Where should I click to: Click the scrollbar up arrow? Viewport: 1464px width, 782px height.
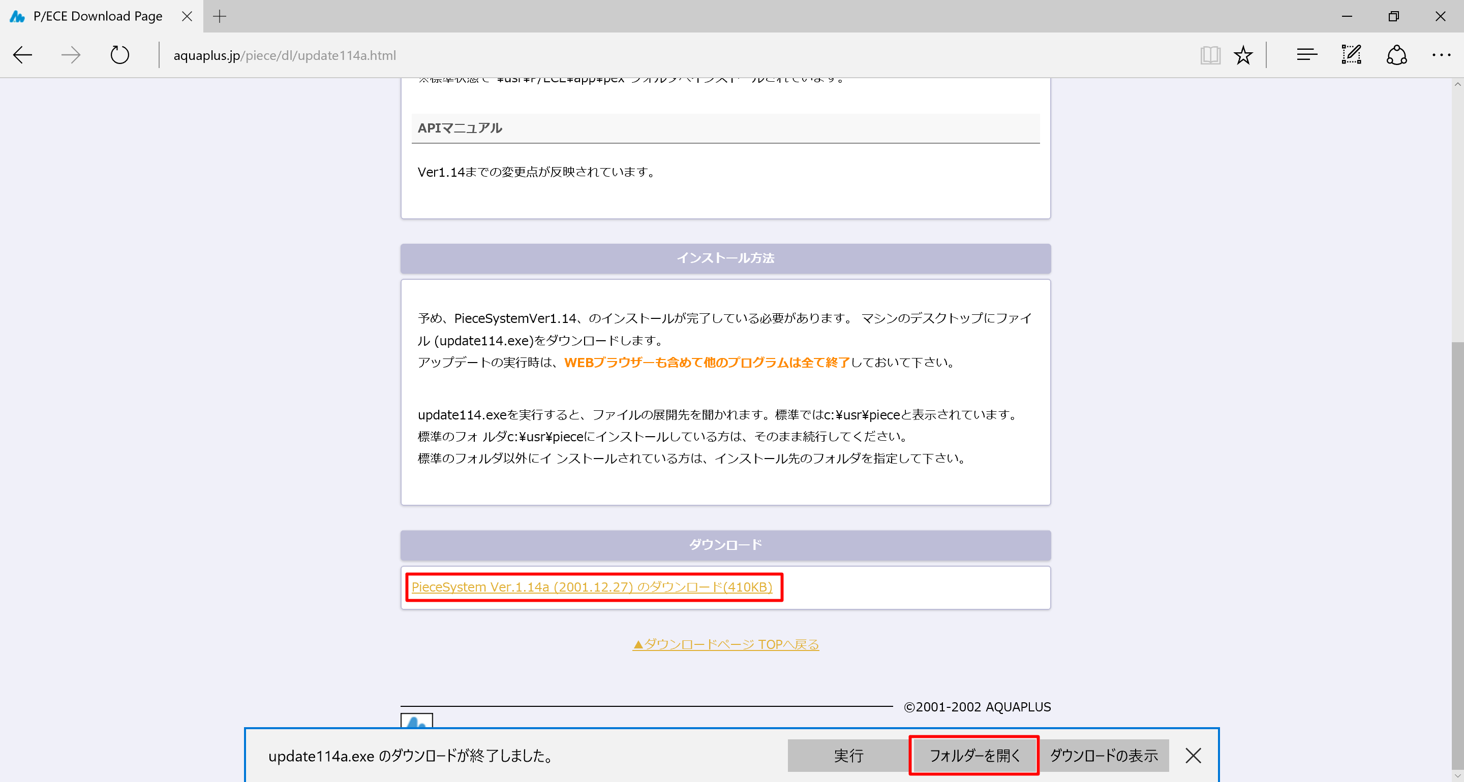[1458, 84]
